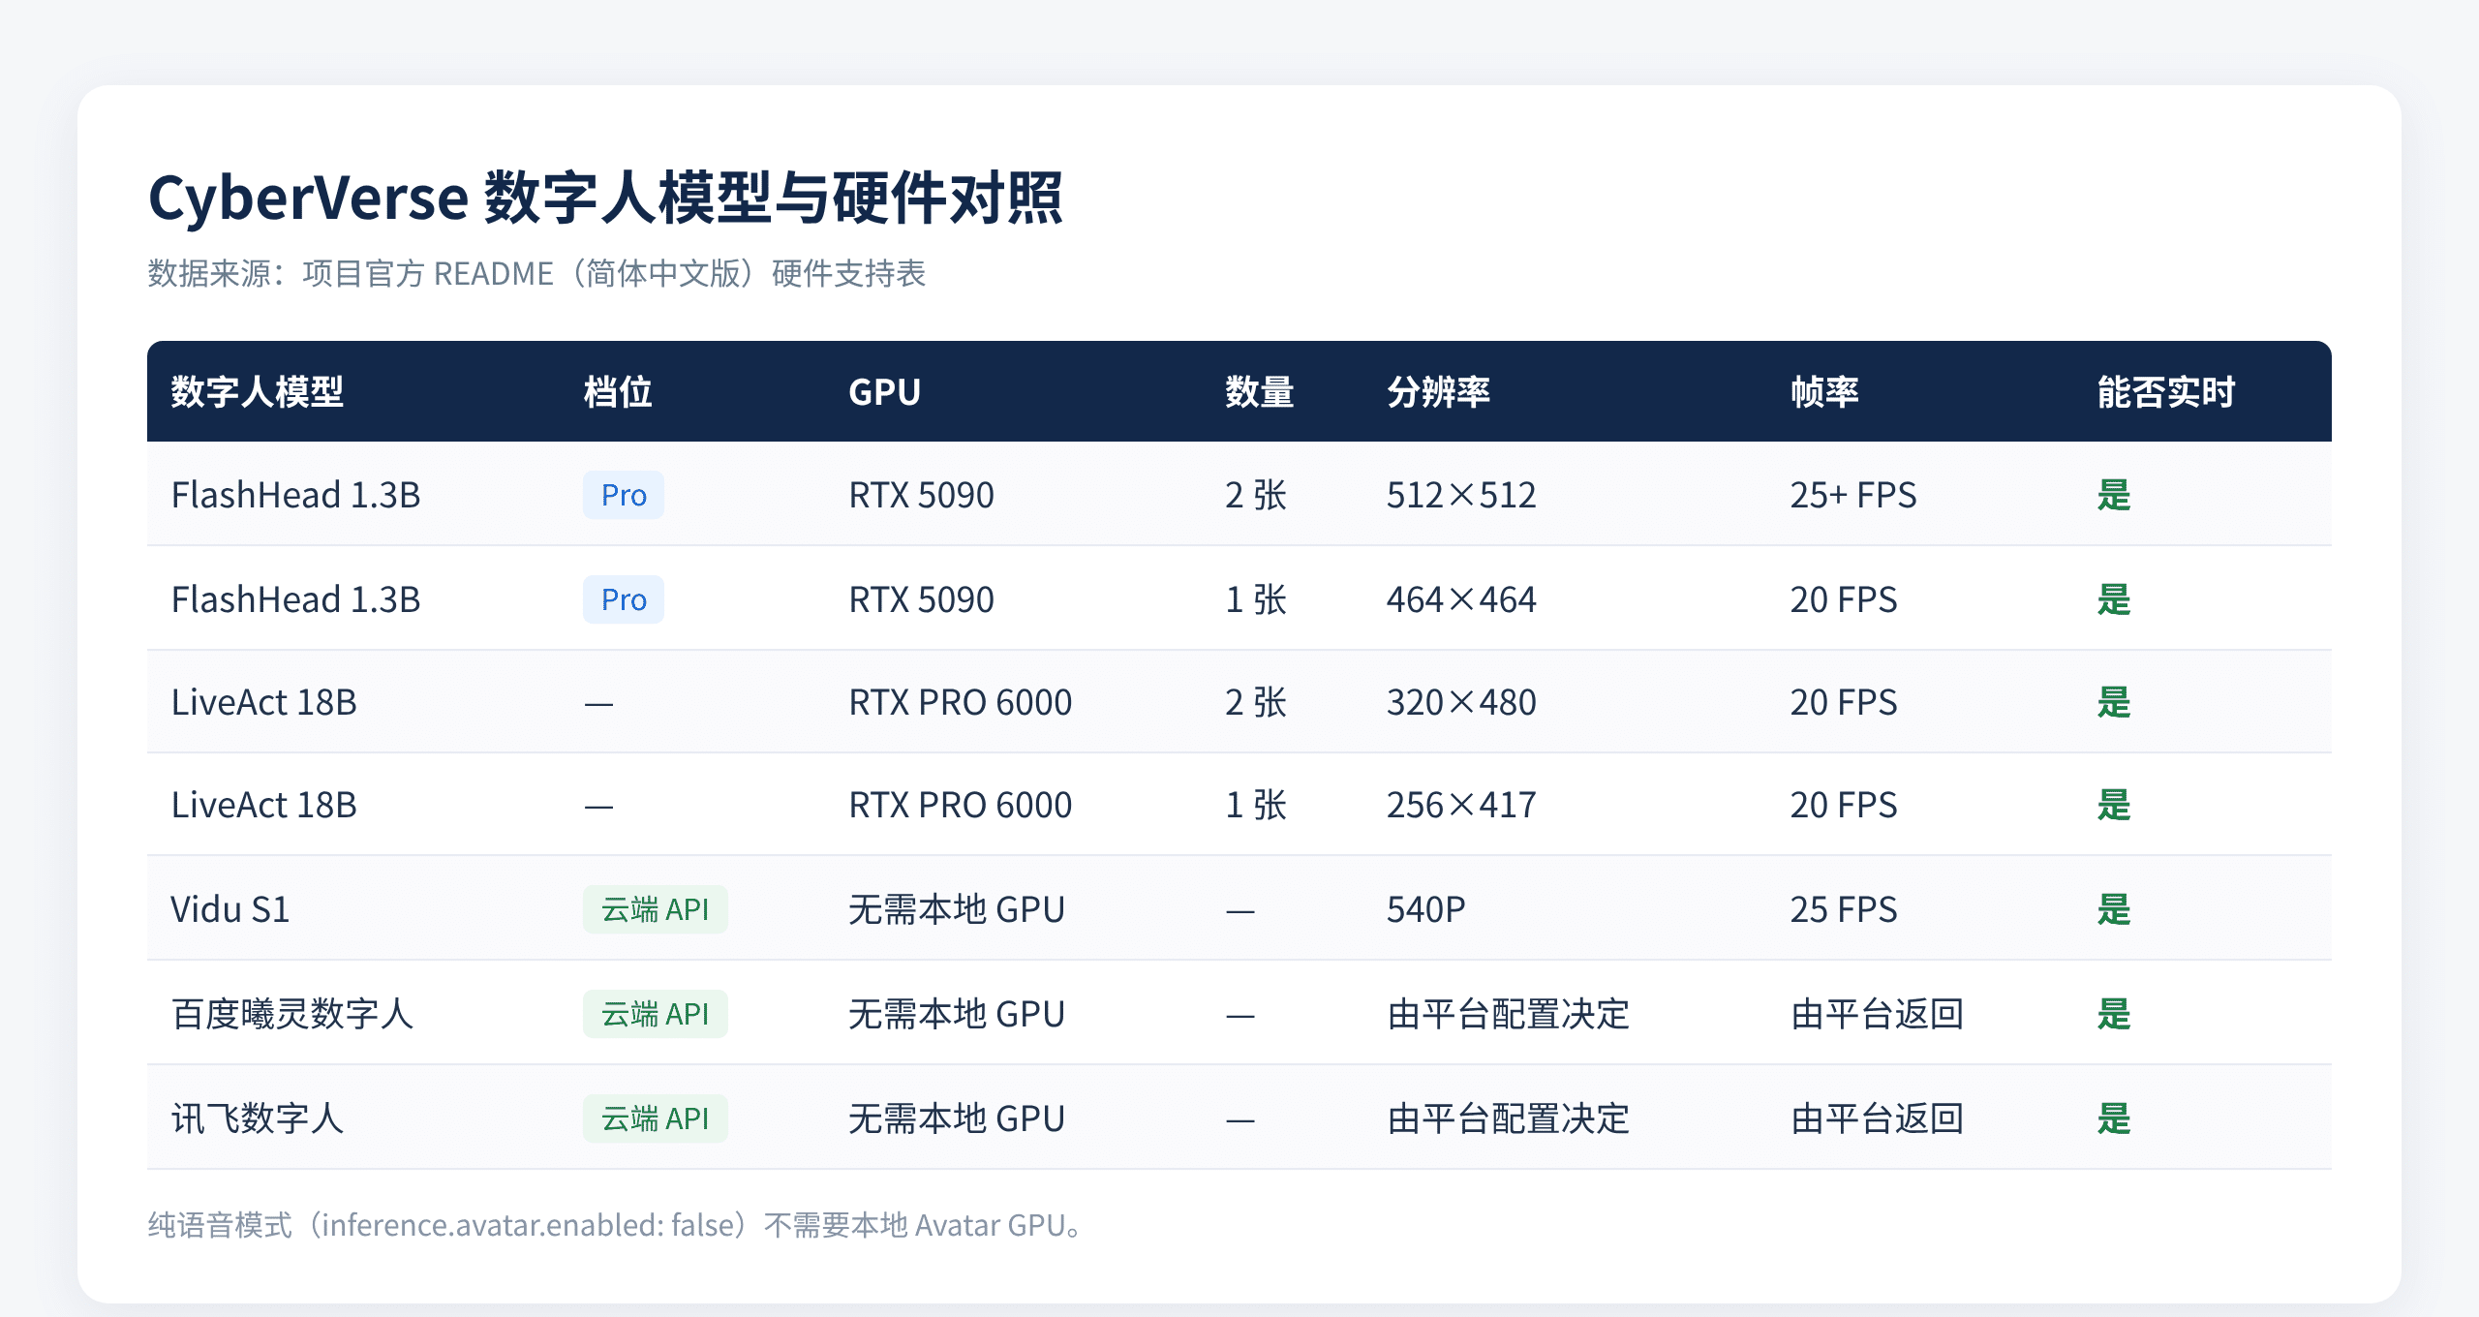Image resolution: width=2479 pixels, height=1317 pixels.
Task: Click the 能否实时 column header
Action: click(2166, 392)
